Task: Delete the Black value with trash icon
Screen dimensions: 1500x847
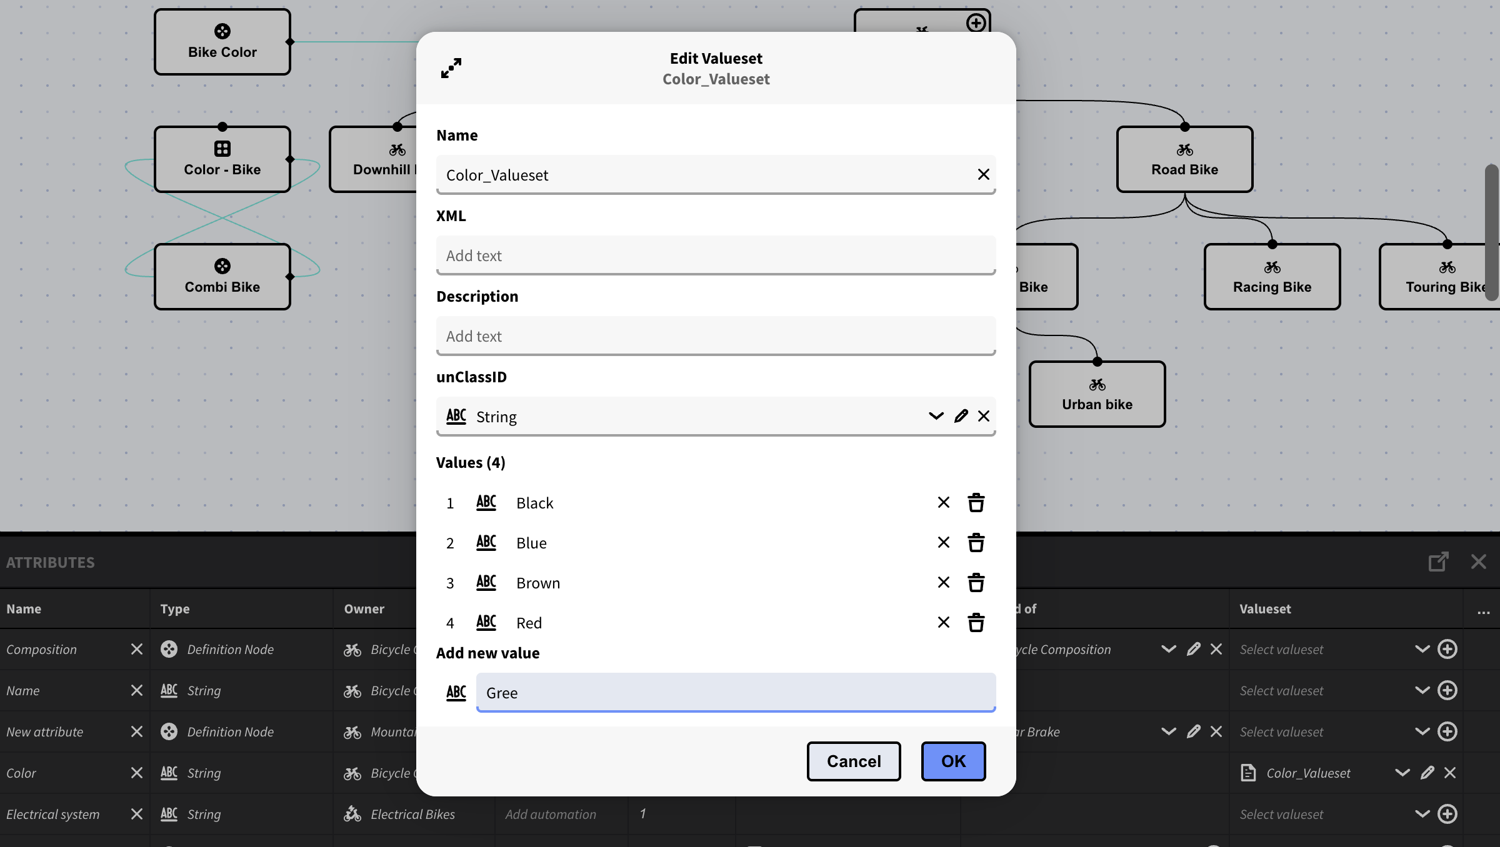Action: coord(976,503)
